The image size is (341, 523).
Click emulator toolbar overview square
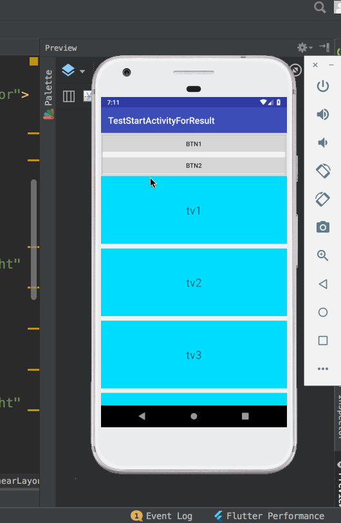tap(322, 341)
